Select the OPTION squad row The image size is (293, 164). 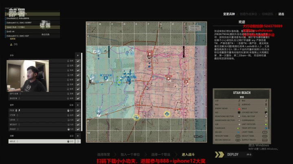pos(42,93)
